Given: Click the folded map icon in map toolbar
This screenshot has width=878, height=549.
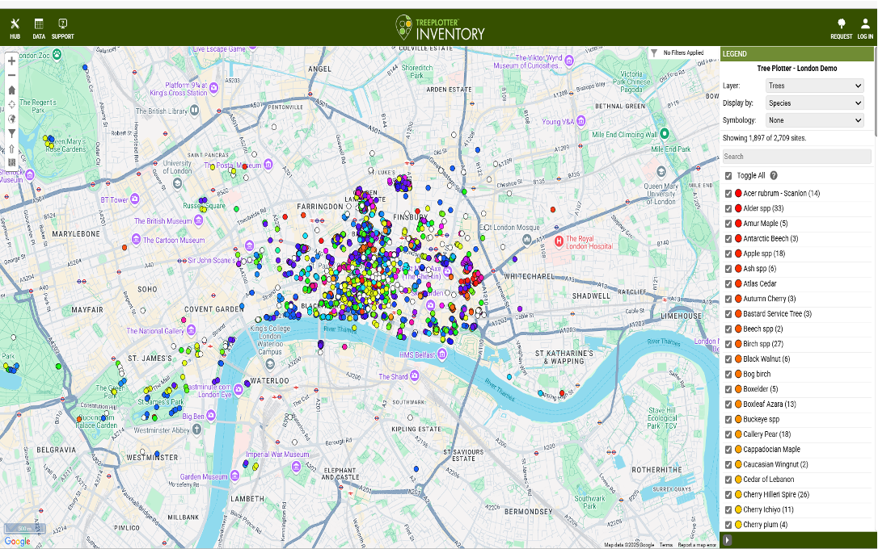Looking at the screenshot, I should pyautogui.click(x=12, y=163).
